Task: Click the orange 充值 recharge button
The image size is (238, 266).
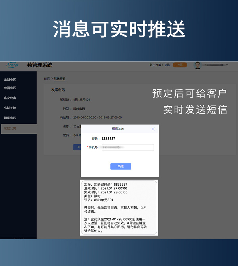Action: [180, 65]
